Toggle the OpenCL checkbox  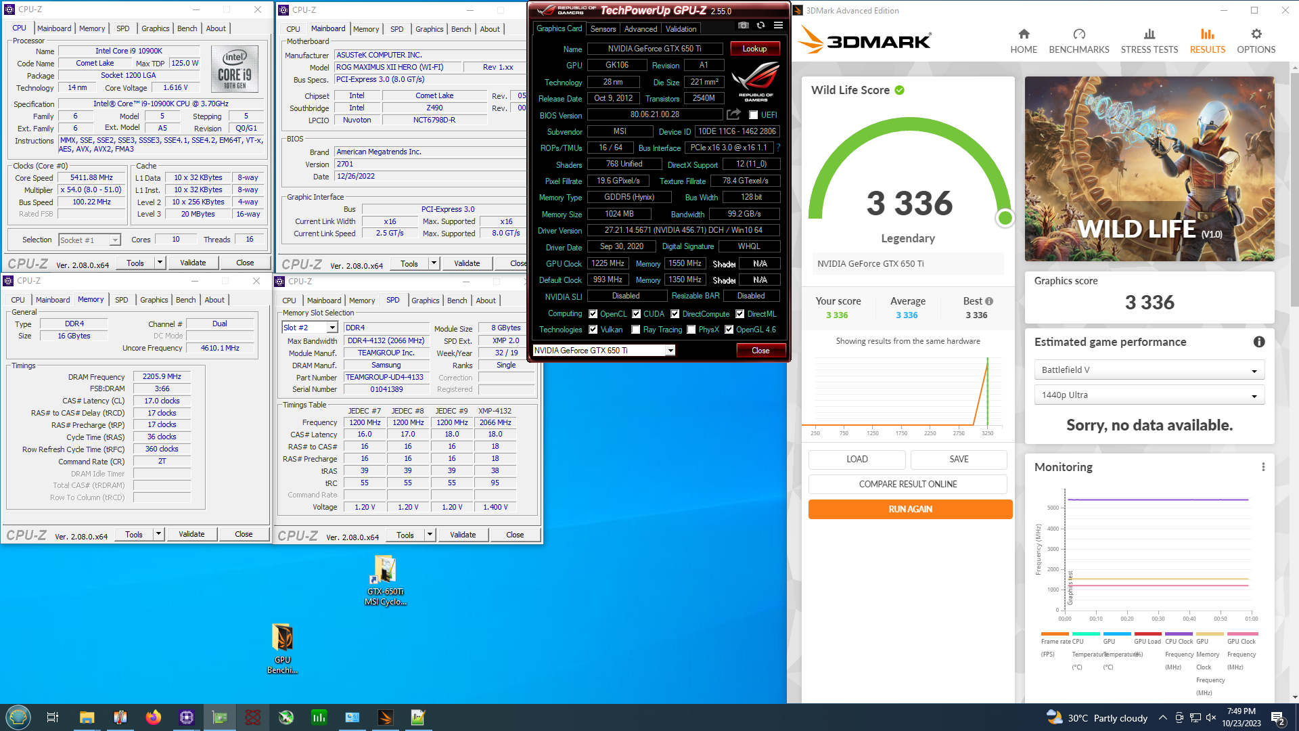pos(593,314)
